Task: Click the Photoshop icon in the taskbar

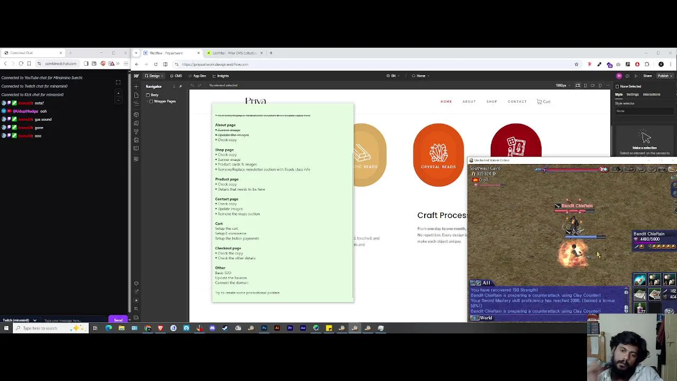Action: point(264,328)
